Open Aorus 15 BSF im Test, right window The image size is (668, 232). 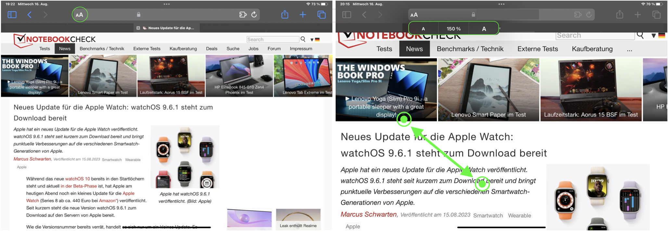tap(591, 90)
